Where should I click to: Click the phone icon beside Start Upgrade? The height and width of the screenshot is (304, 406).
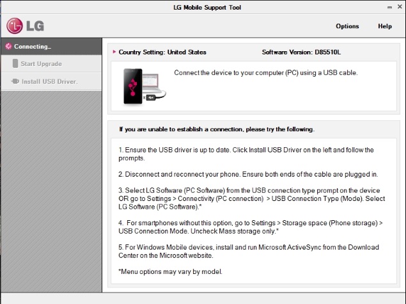pos(15,63)
